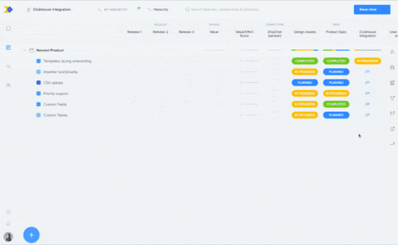Select the Value/Effort Score column header
This screenshot has height=245, width=398.
coord(244,33)
